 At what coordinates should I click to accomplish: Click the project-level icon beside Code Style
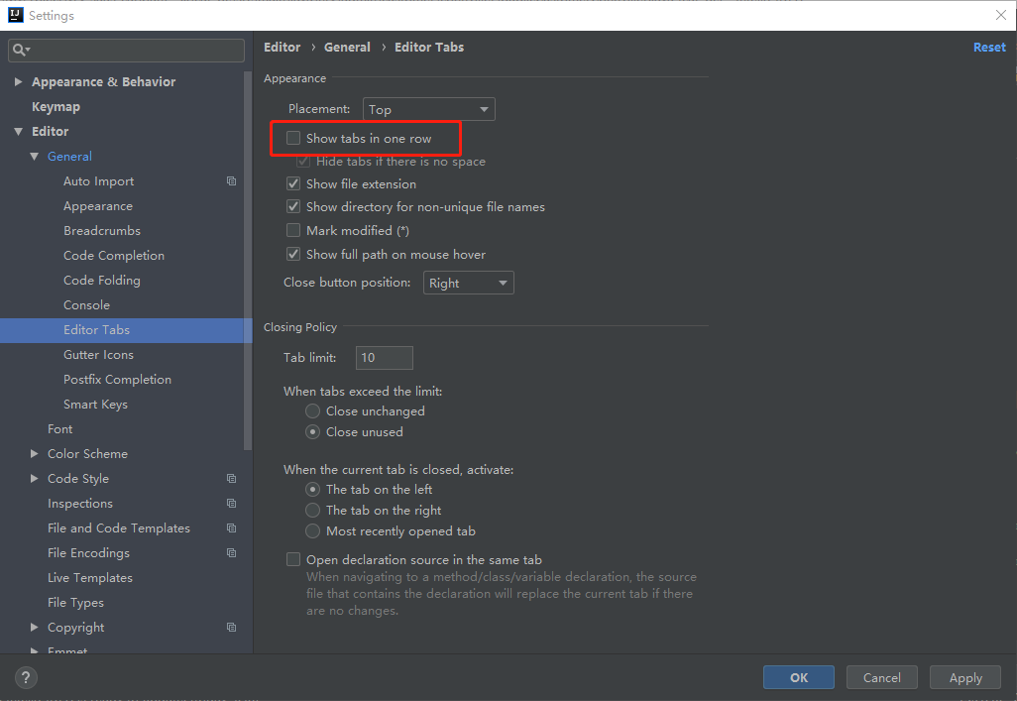pos(232,478)
